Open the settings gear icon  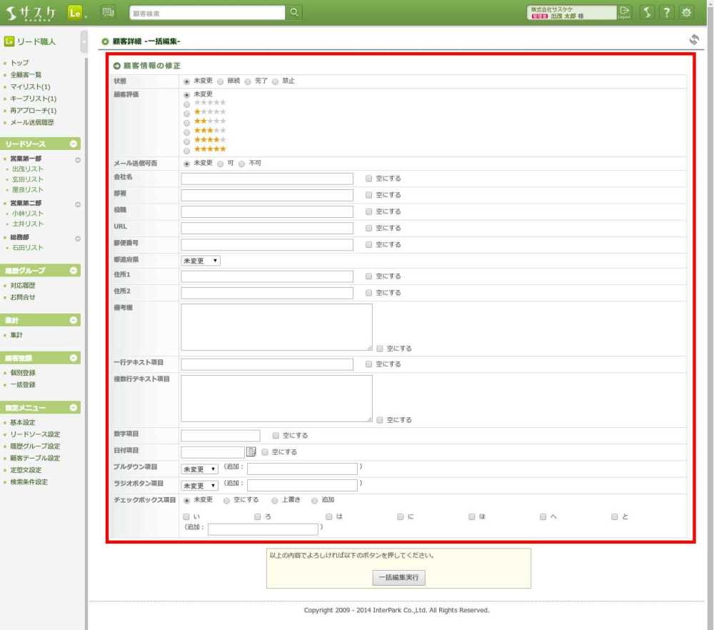pyautogui.click(x=686, y=13)
